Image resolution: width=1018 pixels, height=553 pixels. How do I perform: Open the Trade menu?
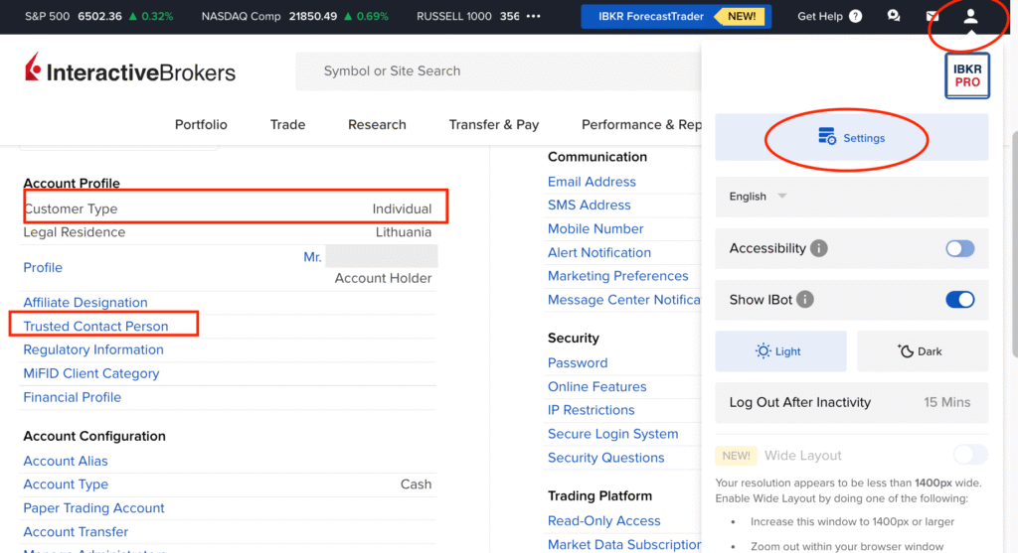pos(287,124)
